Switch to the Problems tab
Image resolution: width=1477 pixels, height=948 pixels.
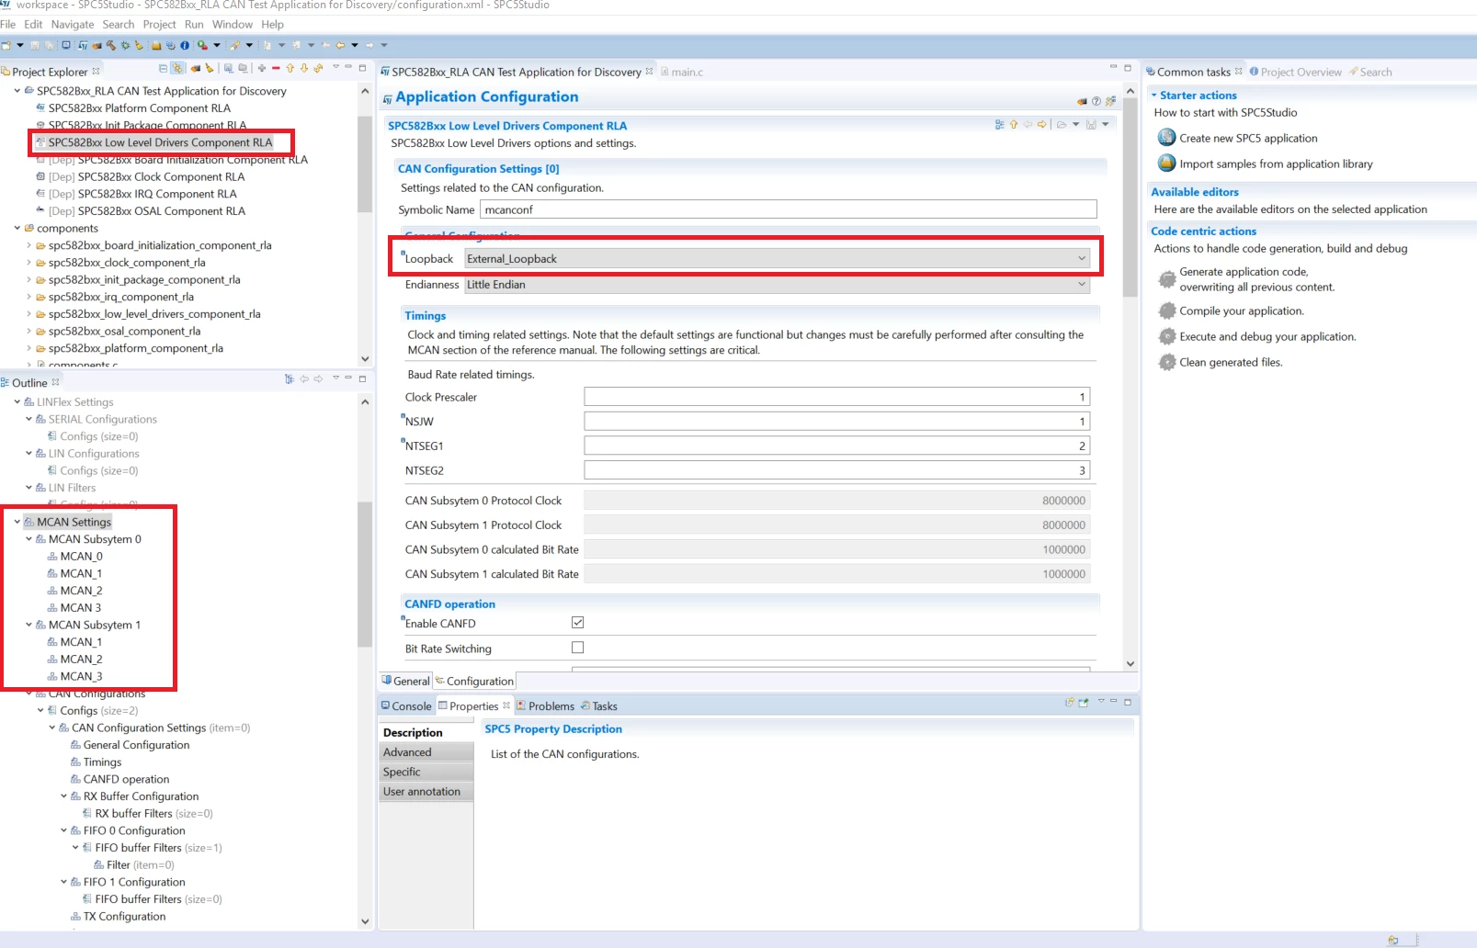[545, 706]
